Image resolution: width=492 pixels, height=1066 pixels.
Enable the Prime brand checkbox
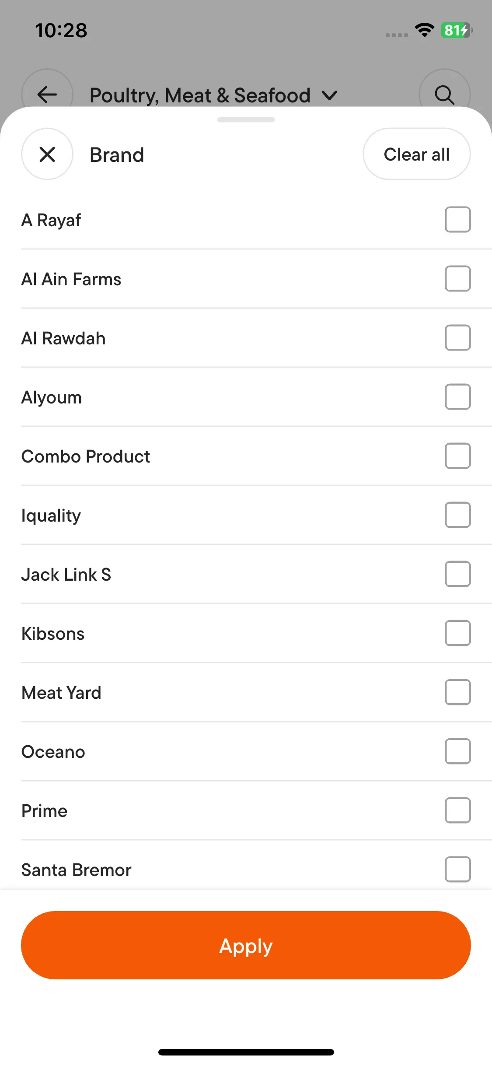pyautogui.click(x=457, y=810)
